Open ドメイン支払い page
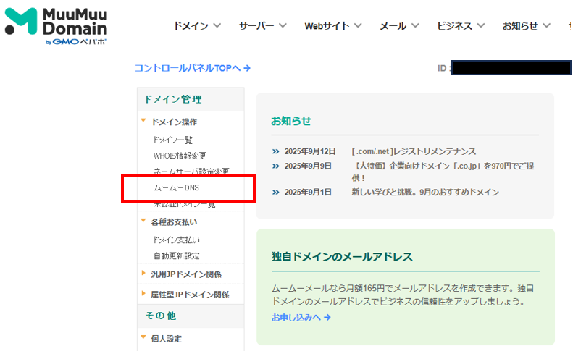This screenshot has width=573, height=359. point(176,240)
